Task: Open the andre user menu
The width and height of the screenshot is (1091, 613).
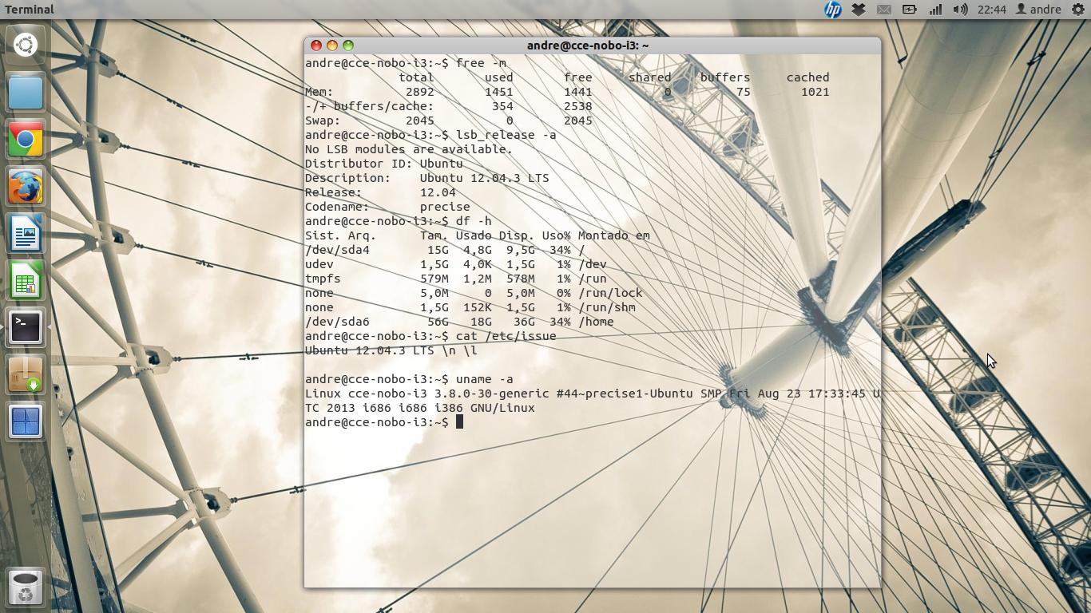Action: point(1037,10)
